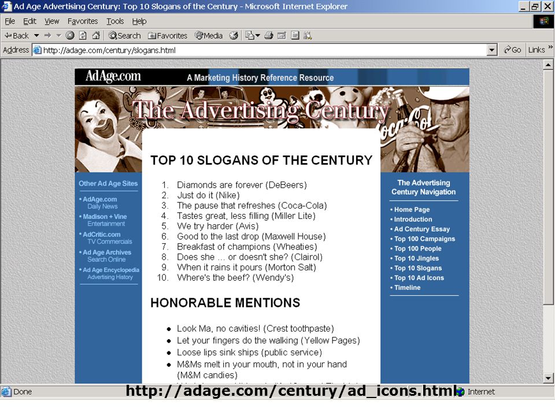Image resolution: width=555 pixels, height=416 pixels.
Task: Open the Tools menu
Action: (115, 21)
